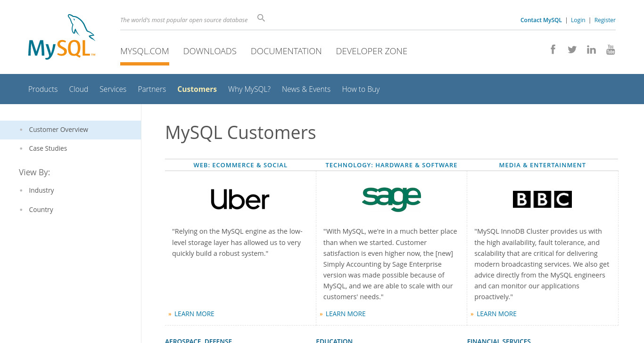Click the Register link

coord(605,20)
